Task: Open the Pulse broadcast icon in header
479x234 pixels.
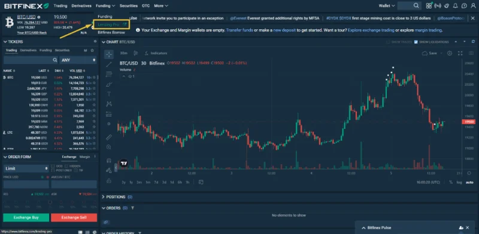Action: click(438, 5)
